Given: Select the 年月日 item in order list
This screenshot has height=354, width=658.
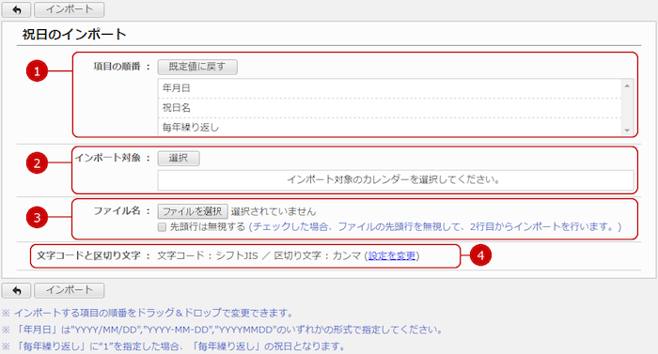Looking at the screenshot, I should pos(390,88).
